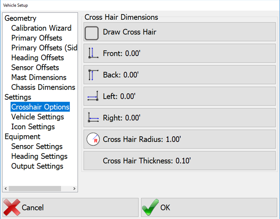Screen dimensions: 280x219
Task: Click the Left offset dimension icon
Action: point(93,96)
